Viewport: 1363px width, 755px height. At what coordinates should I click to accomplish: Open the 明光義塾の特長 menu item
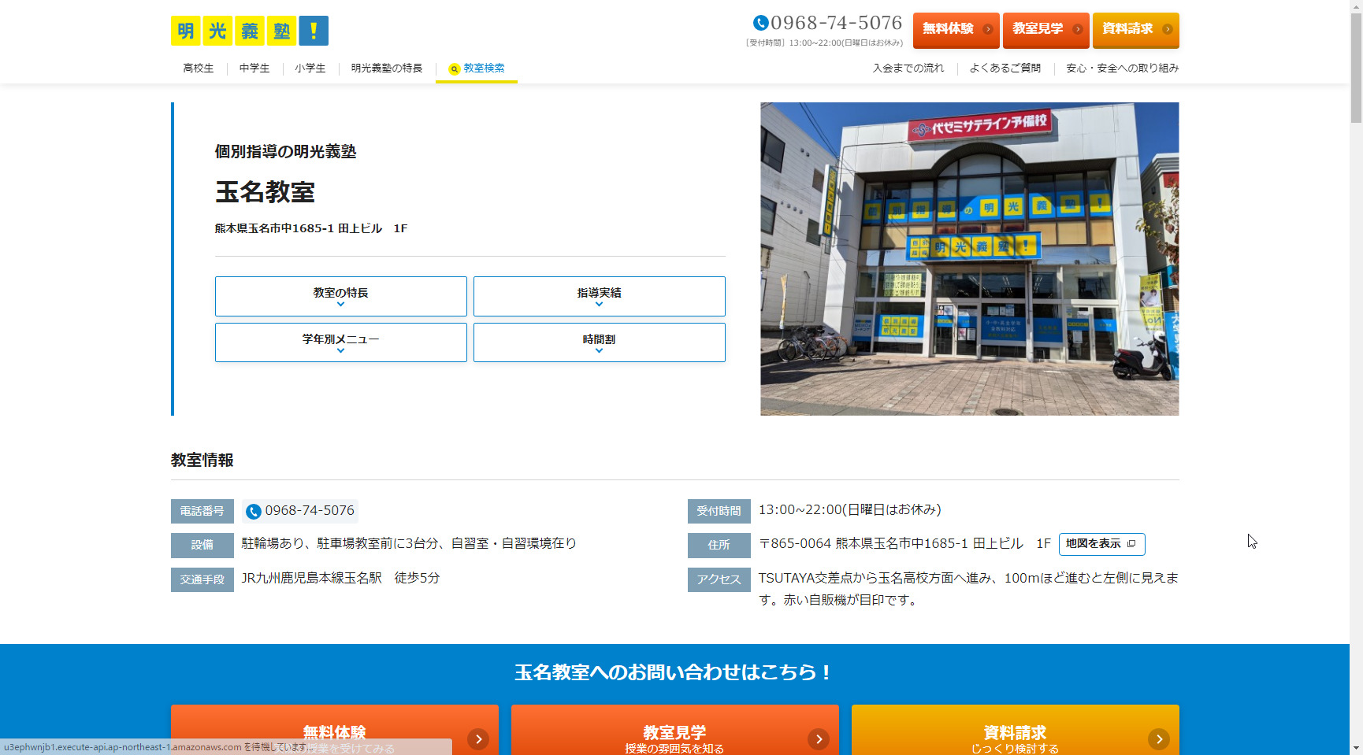[x=387, y=68]
